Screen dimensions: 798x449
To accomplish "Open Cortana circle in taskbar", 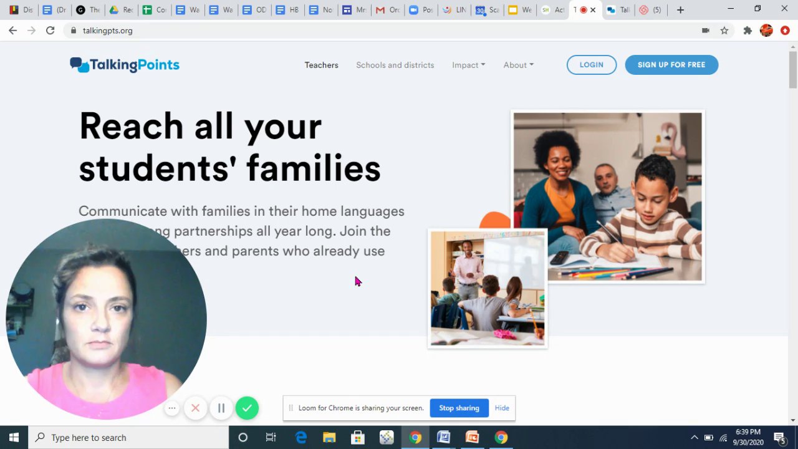I will point(243,437).
